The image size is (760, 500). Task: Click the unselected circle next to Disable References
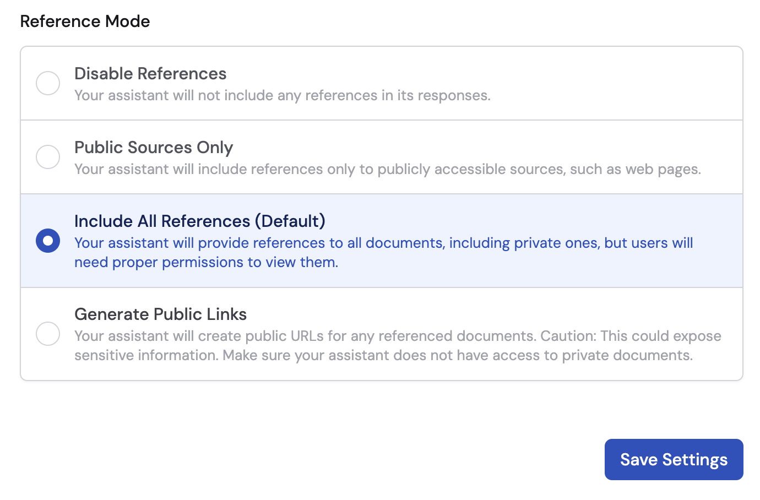[x=48, y=83]
